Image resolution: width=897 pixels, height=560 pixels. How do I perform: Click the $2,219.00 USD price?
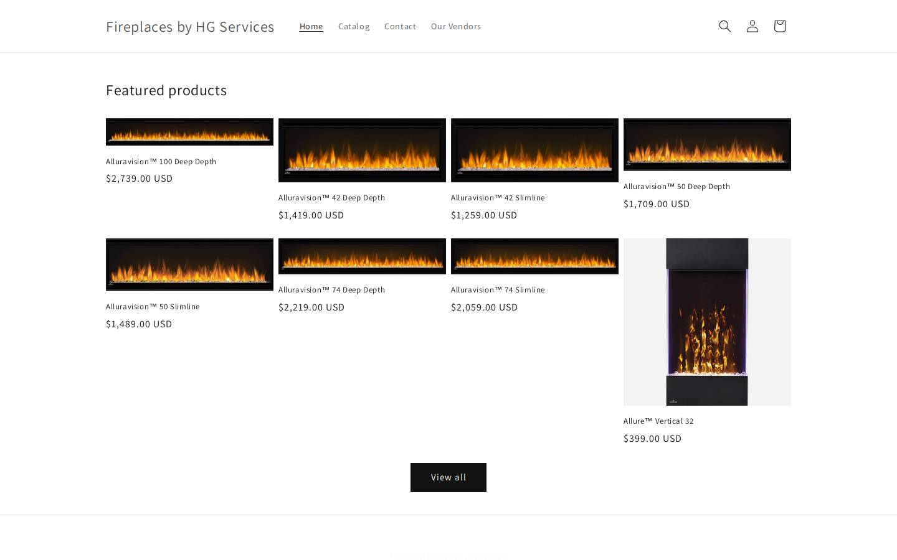pyautogui.click(x=311, y=307)
